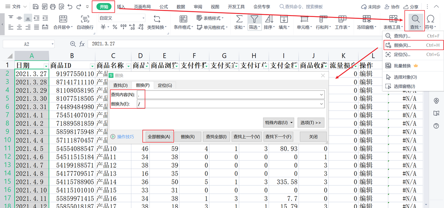Click the Sort (排序) icon
This screenshot has width=444, height=208.
(x=269, y=19)
